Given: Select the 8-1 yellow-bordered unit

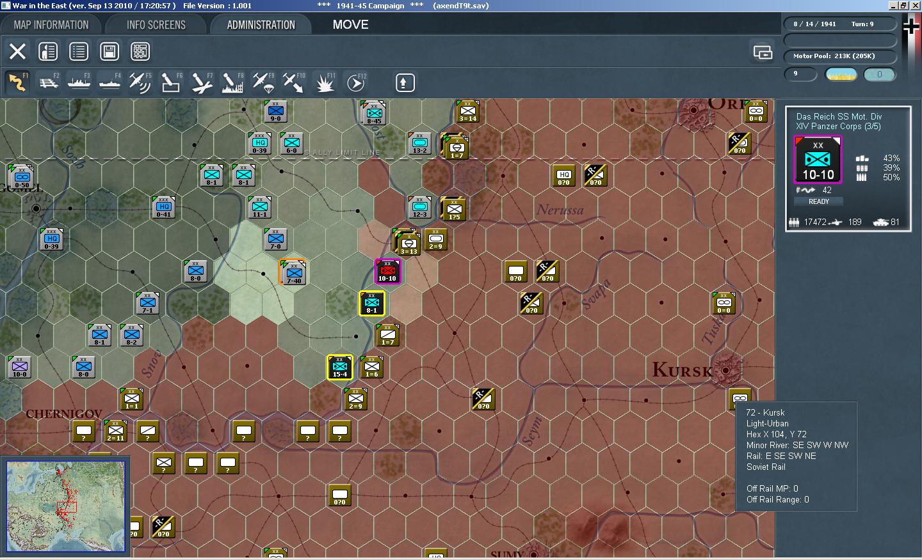Looking at the screenshot, I should (x=372, y=303).
